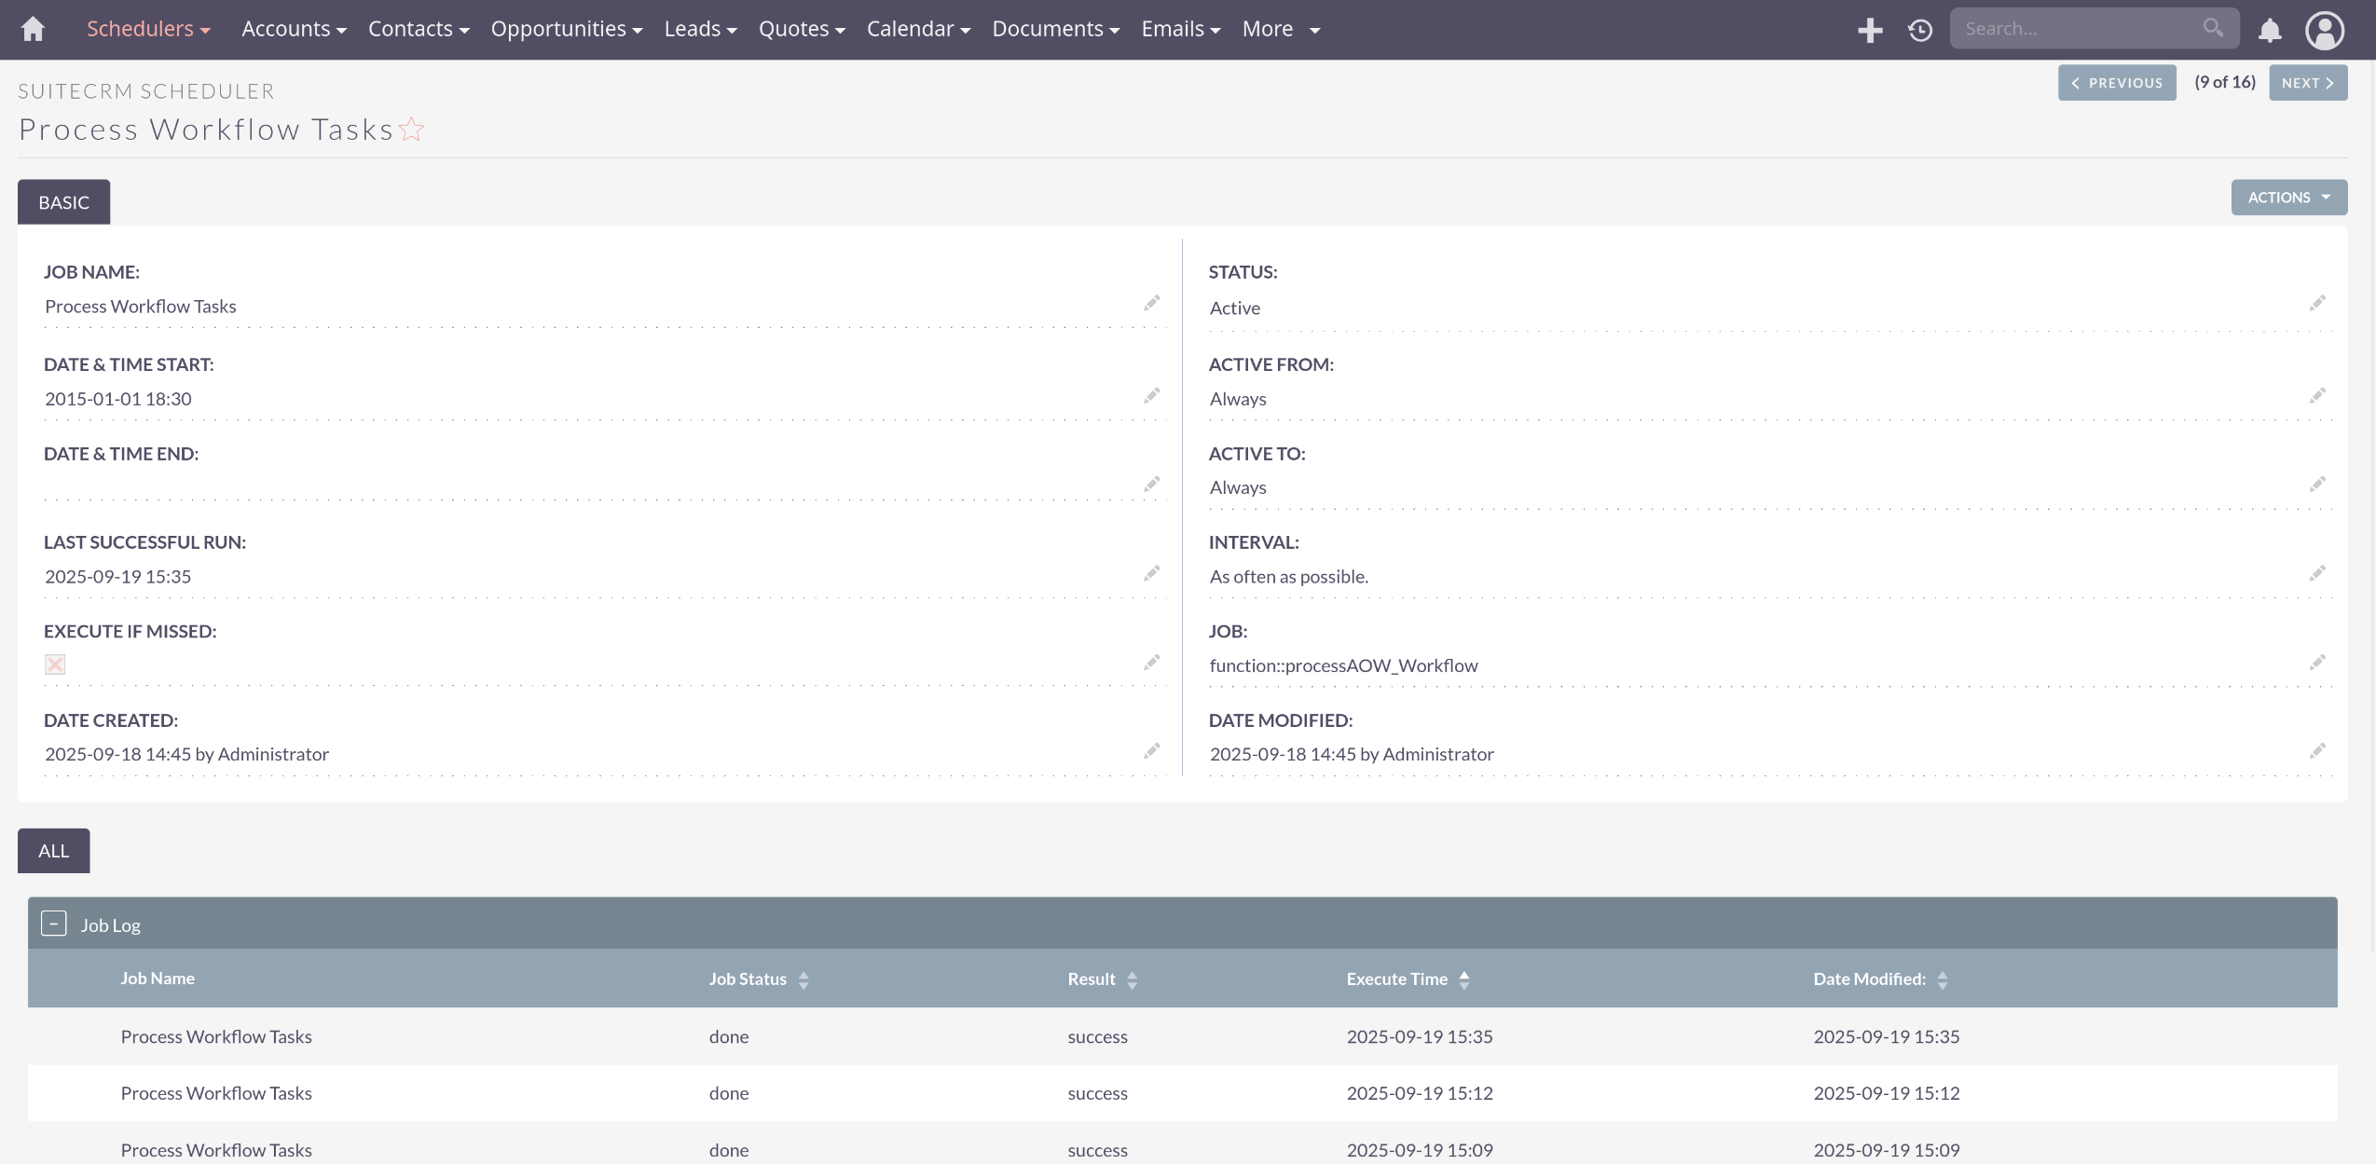
Task: Edit Job Name with pencil icon
Action: click(1152, 304)
